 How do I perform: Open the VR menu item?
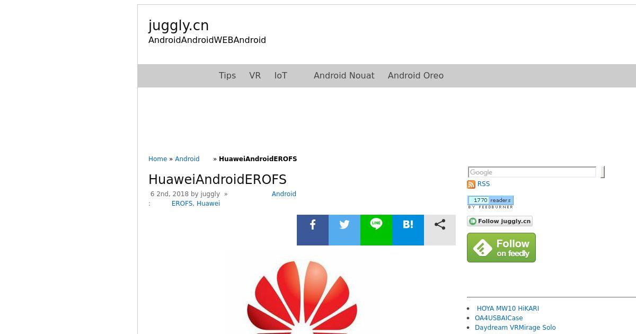pos(255,76)
